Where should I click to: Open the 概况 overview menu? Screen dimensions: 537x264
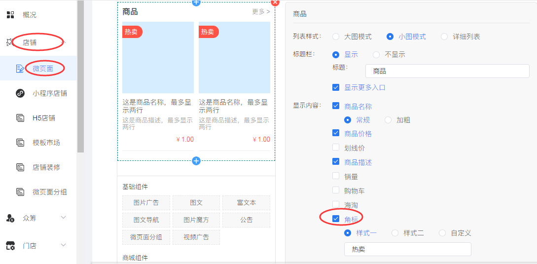[30, 15]
